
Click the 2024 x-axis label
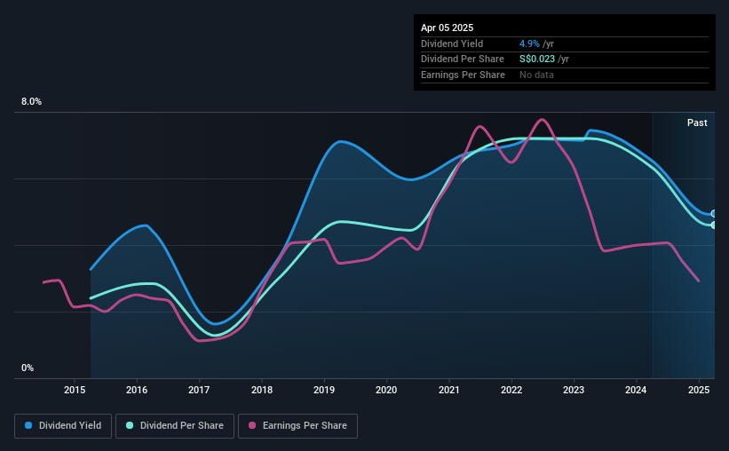pos(636,390)
